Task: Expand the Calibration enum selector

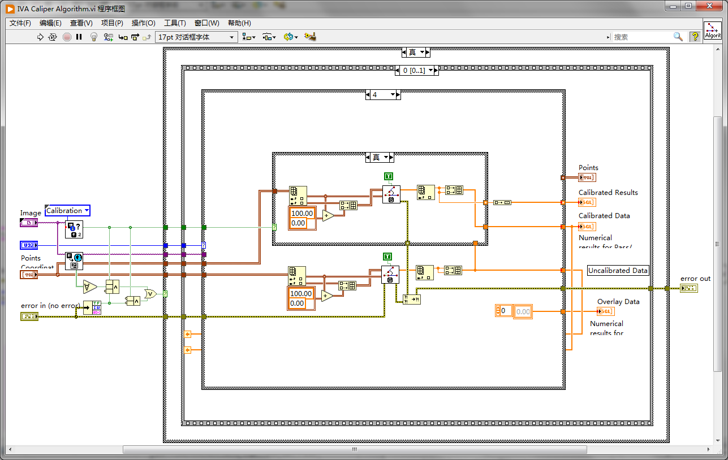Action: coord(67,211)
